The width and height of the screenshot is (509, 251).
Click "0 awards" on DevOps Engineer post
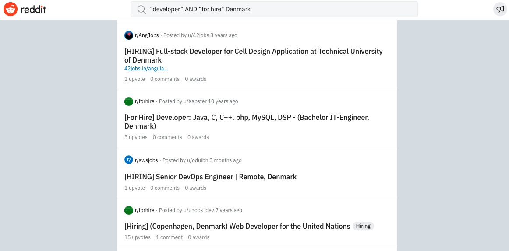point(195,188)
